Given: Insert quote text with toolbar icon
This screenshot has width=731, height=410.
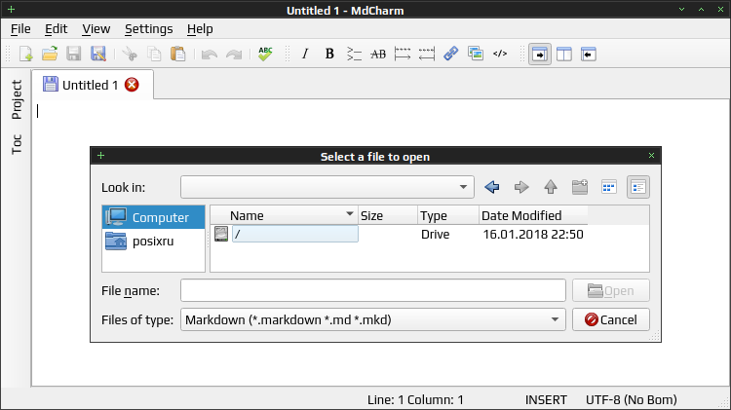Looking at the screenshot, I should [x=354, y=54].
